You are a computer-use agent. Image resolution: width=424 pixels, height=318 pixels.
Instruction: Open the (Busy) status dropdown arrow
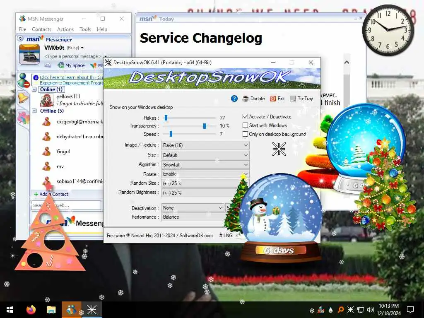tap(82, 48)
